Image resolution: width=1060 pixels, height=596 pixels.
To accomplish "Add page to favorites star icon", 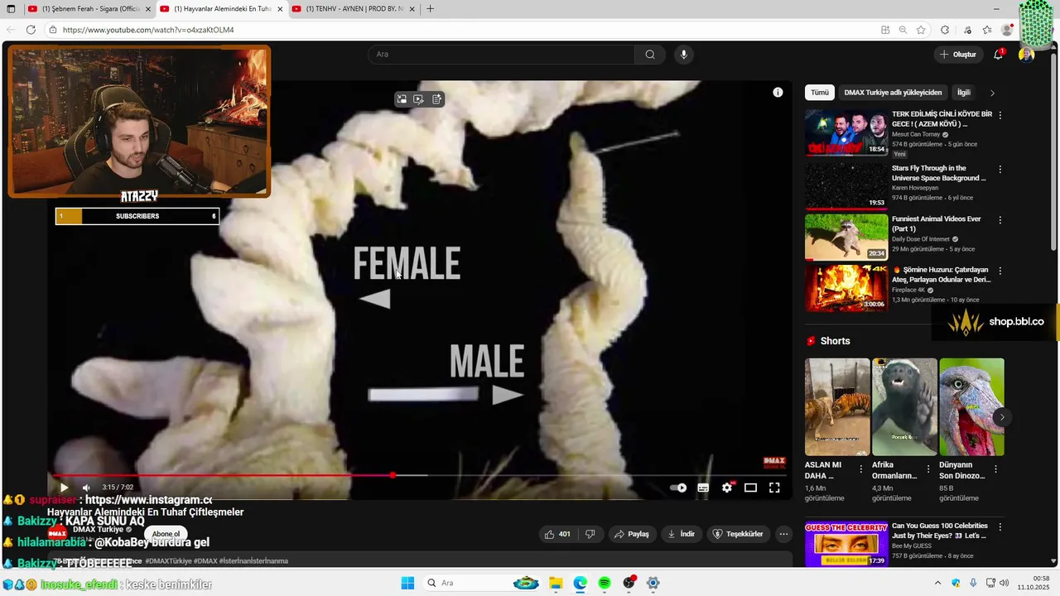I will (x=921, y=30).
